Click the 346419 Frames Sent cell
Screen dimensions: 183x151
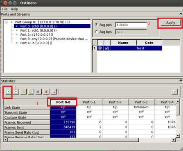point(63,127)
